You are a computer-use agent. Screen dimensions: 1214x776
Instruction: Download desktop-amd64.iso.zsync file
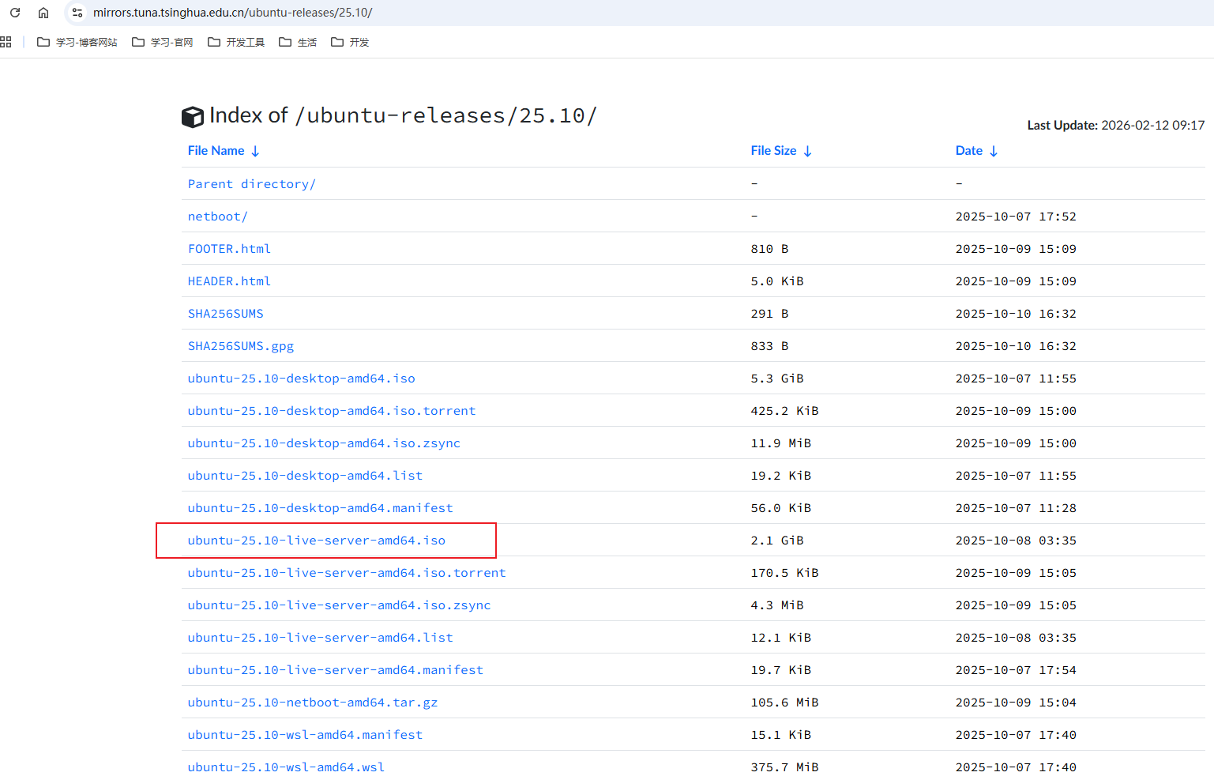pos(324,443)
